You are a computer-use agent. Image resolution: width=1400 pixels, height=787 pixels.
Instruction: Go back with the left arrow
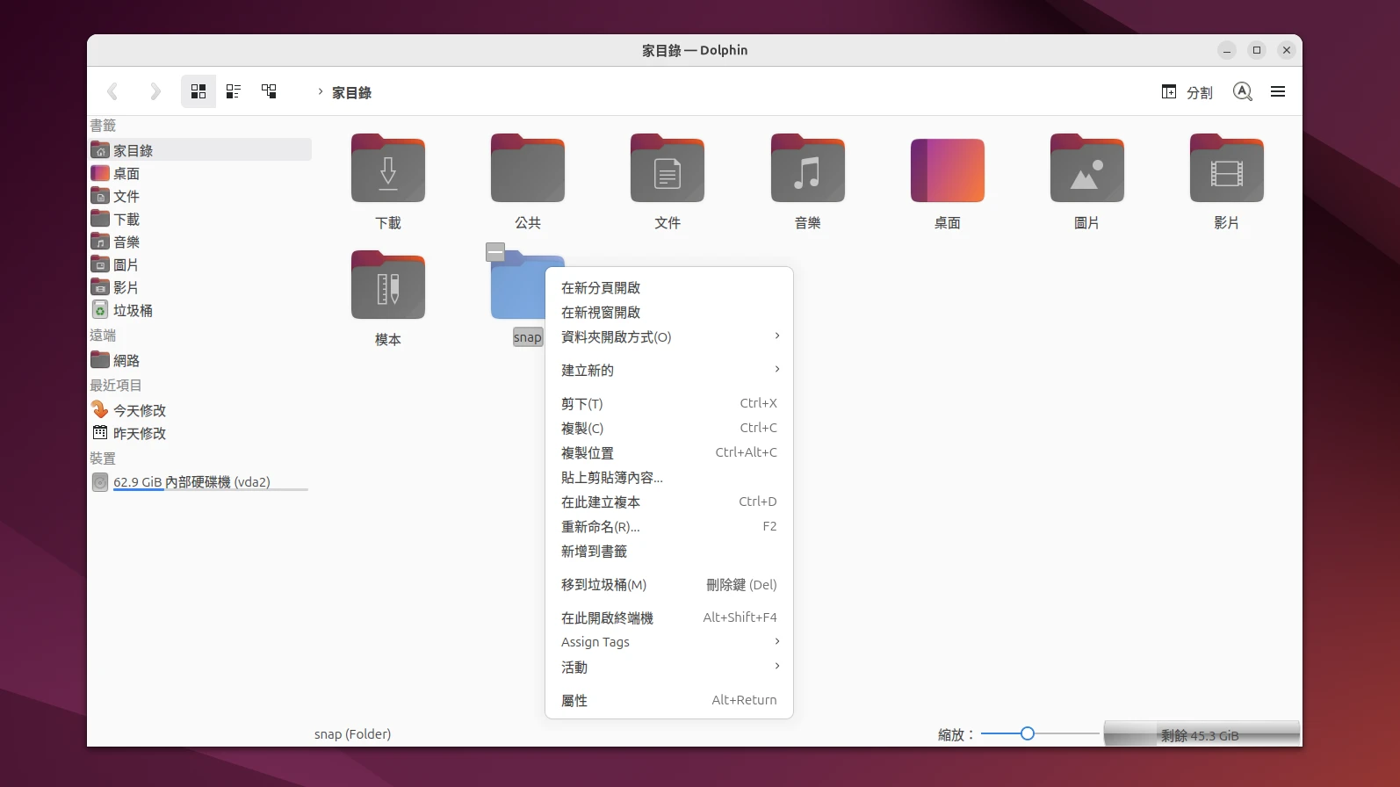point(112,91)
